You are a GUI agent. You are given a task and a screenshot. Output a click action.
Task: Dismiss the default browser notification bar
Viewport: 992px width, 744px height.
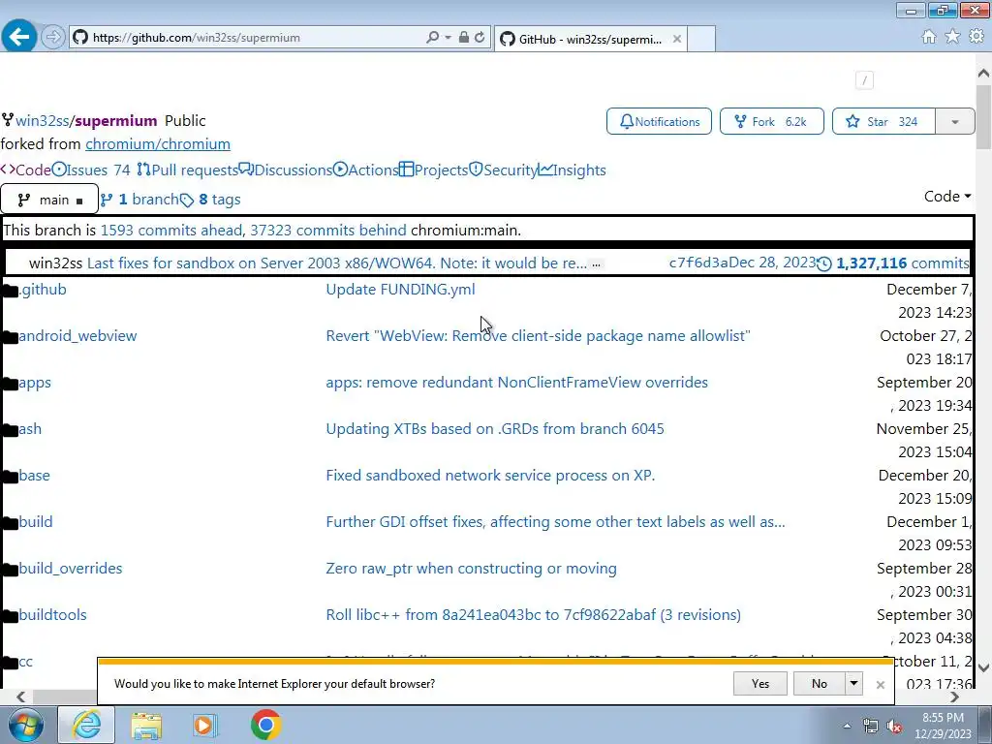point(880,685)
